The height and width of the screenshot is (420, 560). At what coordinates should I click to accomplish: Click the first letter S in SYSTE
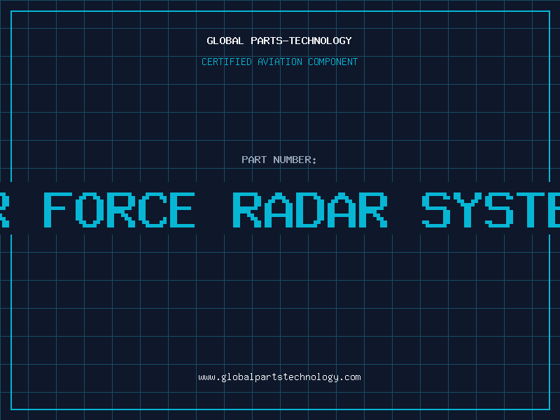tap(437, 210)
